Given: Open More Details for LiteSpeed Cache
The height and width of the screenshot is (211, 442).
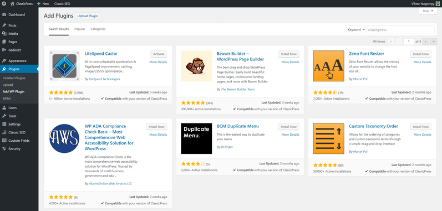Looking at the screenshot, I should [158, 62].
